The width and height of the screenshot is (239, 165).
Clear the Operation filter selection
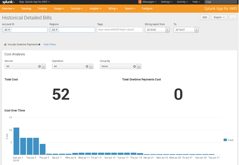[x=87, y=66]
